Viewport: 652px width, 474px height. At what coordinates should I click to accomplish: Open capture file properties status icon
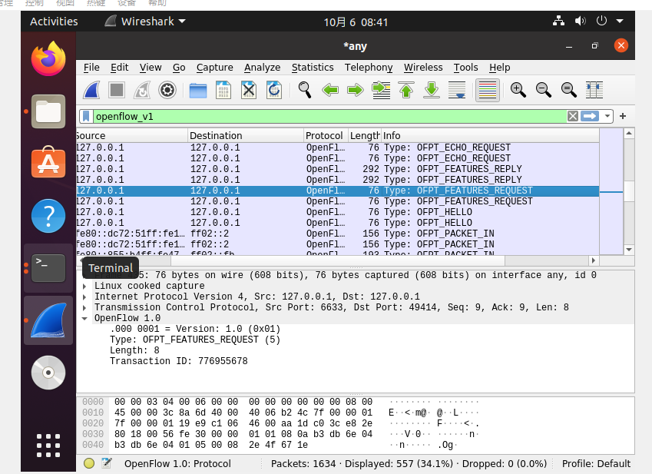[x=107, y=463]
